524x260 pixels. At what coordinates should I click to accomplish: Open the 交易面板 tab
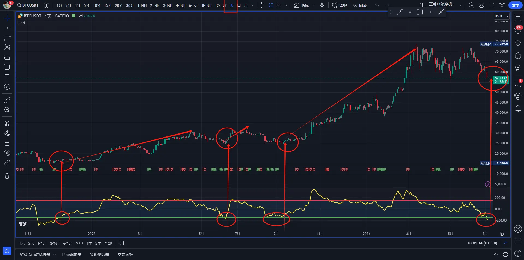coord(125,255)
